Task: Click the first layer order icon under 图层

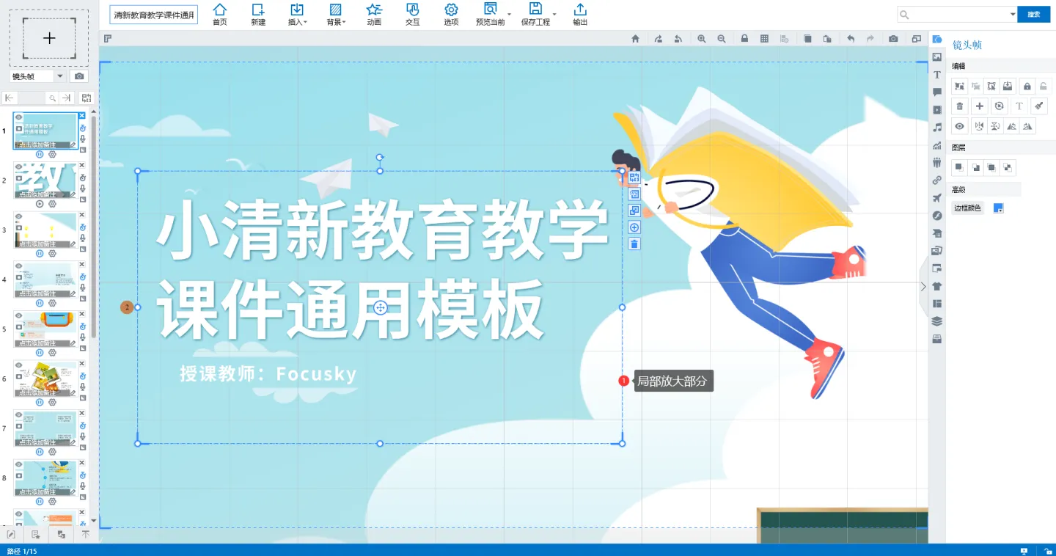Action: (x=959, y=167)
